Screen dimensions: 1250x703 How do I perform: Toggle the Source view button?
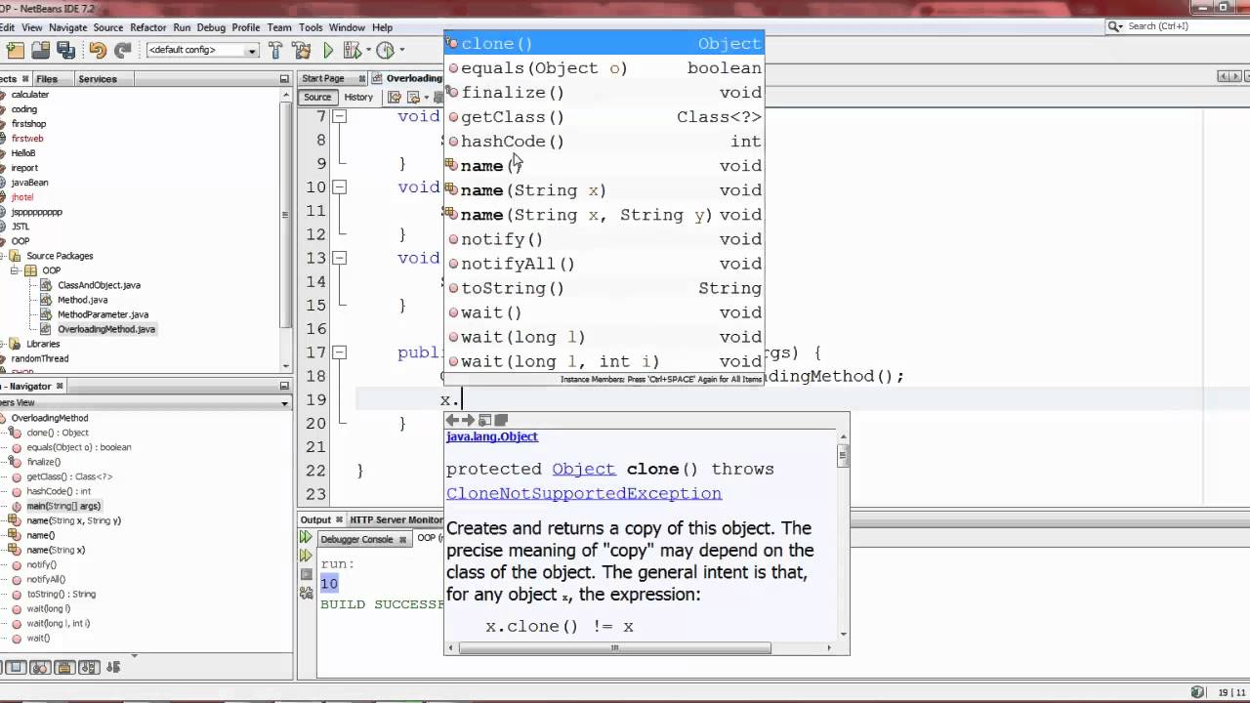(x=317, y=97)
